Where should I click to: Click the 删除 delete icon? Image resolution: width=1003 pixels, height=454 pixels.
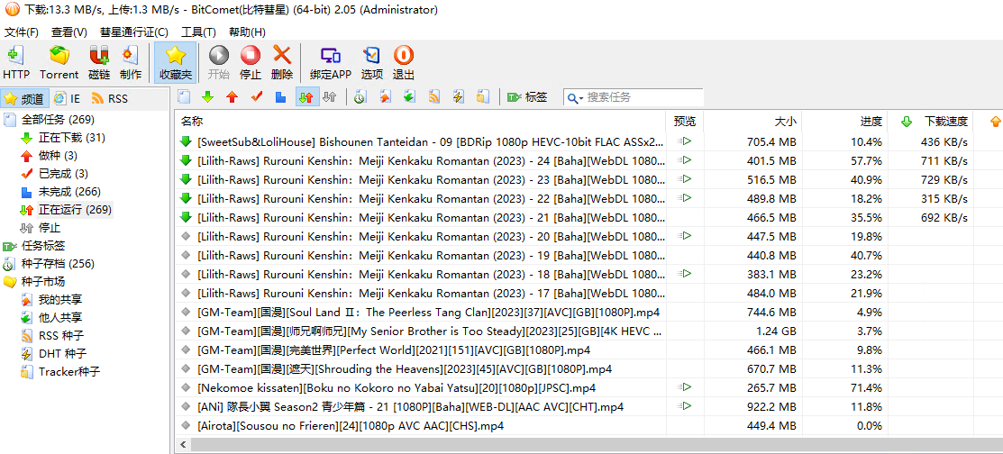[282, 62]
